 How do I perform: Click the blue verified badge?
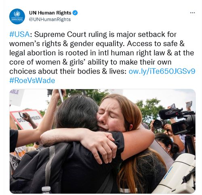[75, 13]
